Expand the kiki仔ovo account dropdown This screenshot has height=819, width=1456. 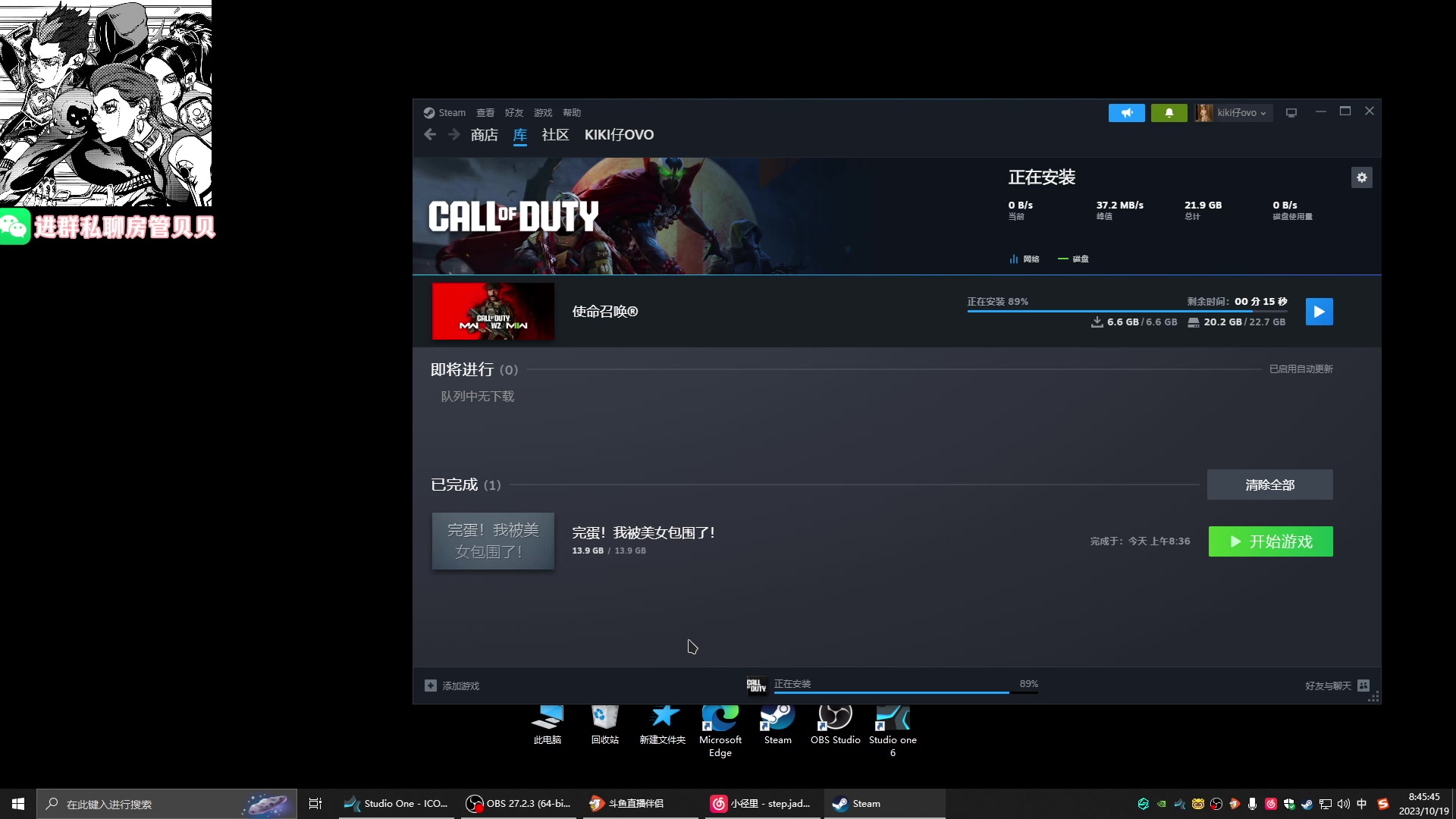pyautogui.click(x=1233, y=113)
